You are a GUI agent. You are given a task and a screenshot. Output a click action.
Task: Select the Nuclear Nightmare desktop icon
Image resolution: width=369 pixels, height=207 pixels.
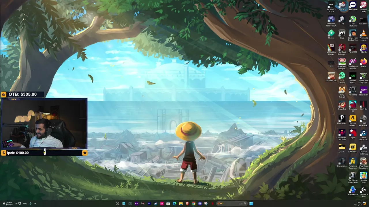pos(364,149)
